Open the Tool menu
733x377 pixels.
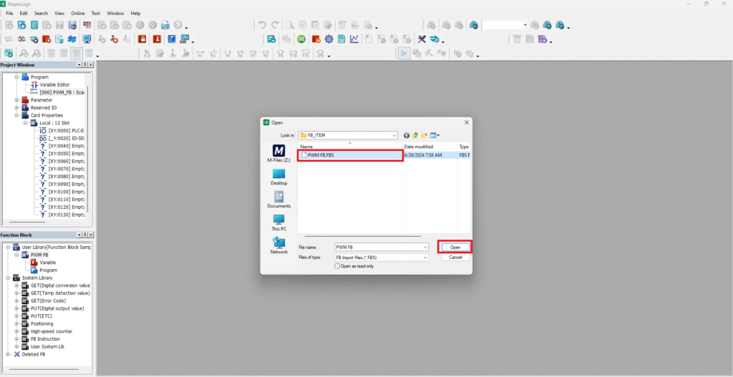96,13
